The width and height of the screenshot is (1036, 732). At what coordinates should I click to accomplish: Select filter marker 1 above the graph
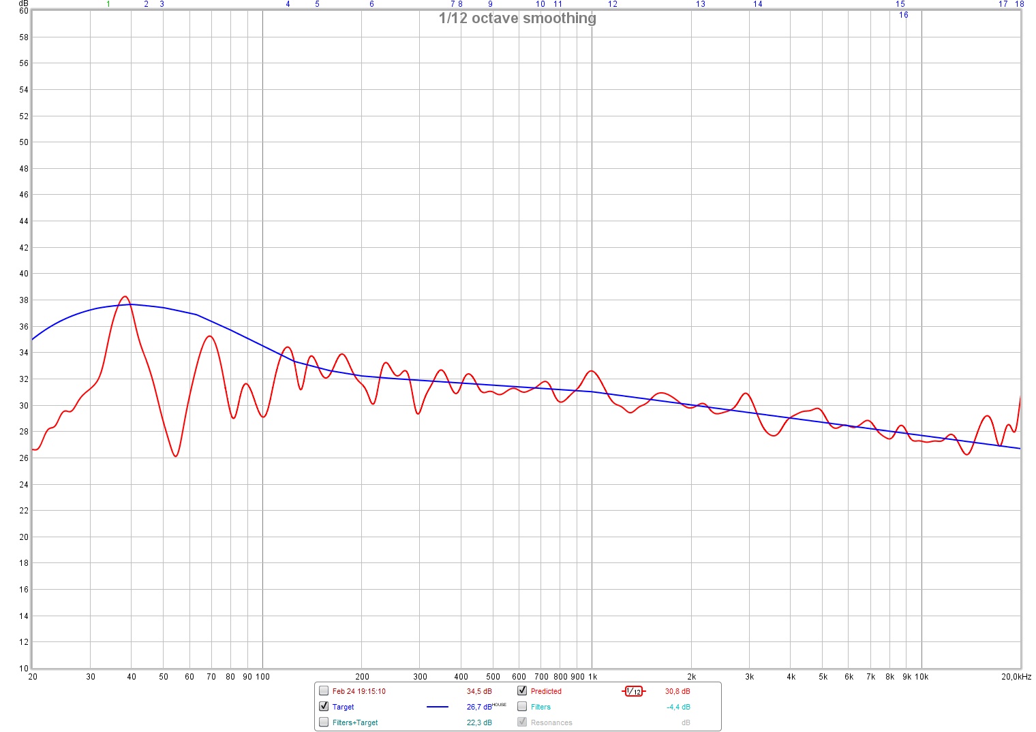pos(108,4)
